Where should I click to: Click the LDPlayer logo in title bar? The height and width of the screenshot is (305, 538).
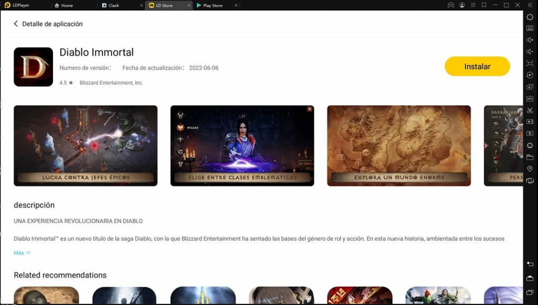click(x=7, y=5)
